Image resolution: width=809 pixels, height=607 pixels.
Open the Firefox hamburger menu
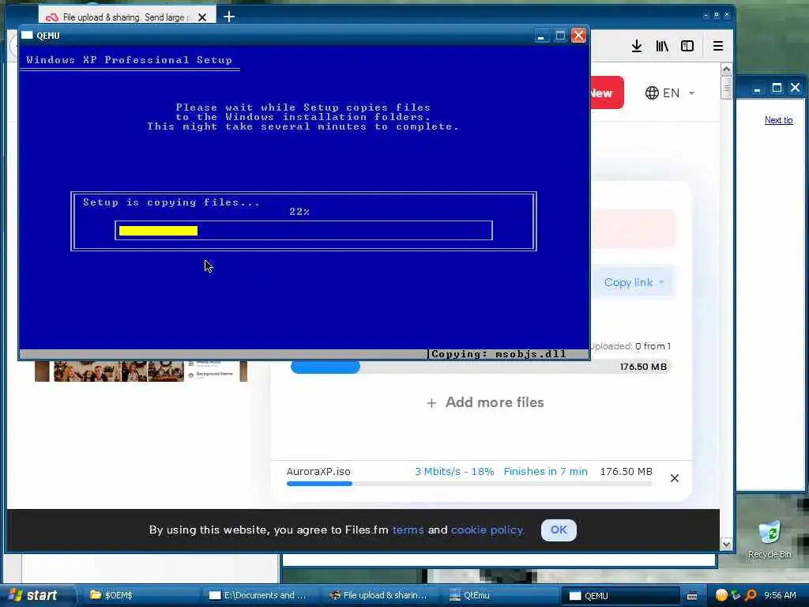[717, 46]
